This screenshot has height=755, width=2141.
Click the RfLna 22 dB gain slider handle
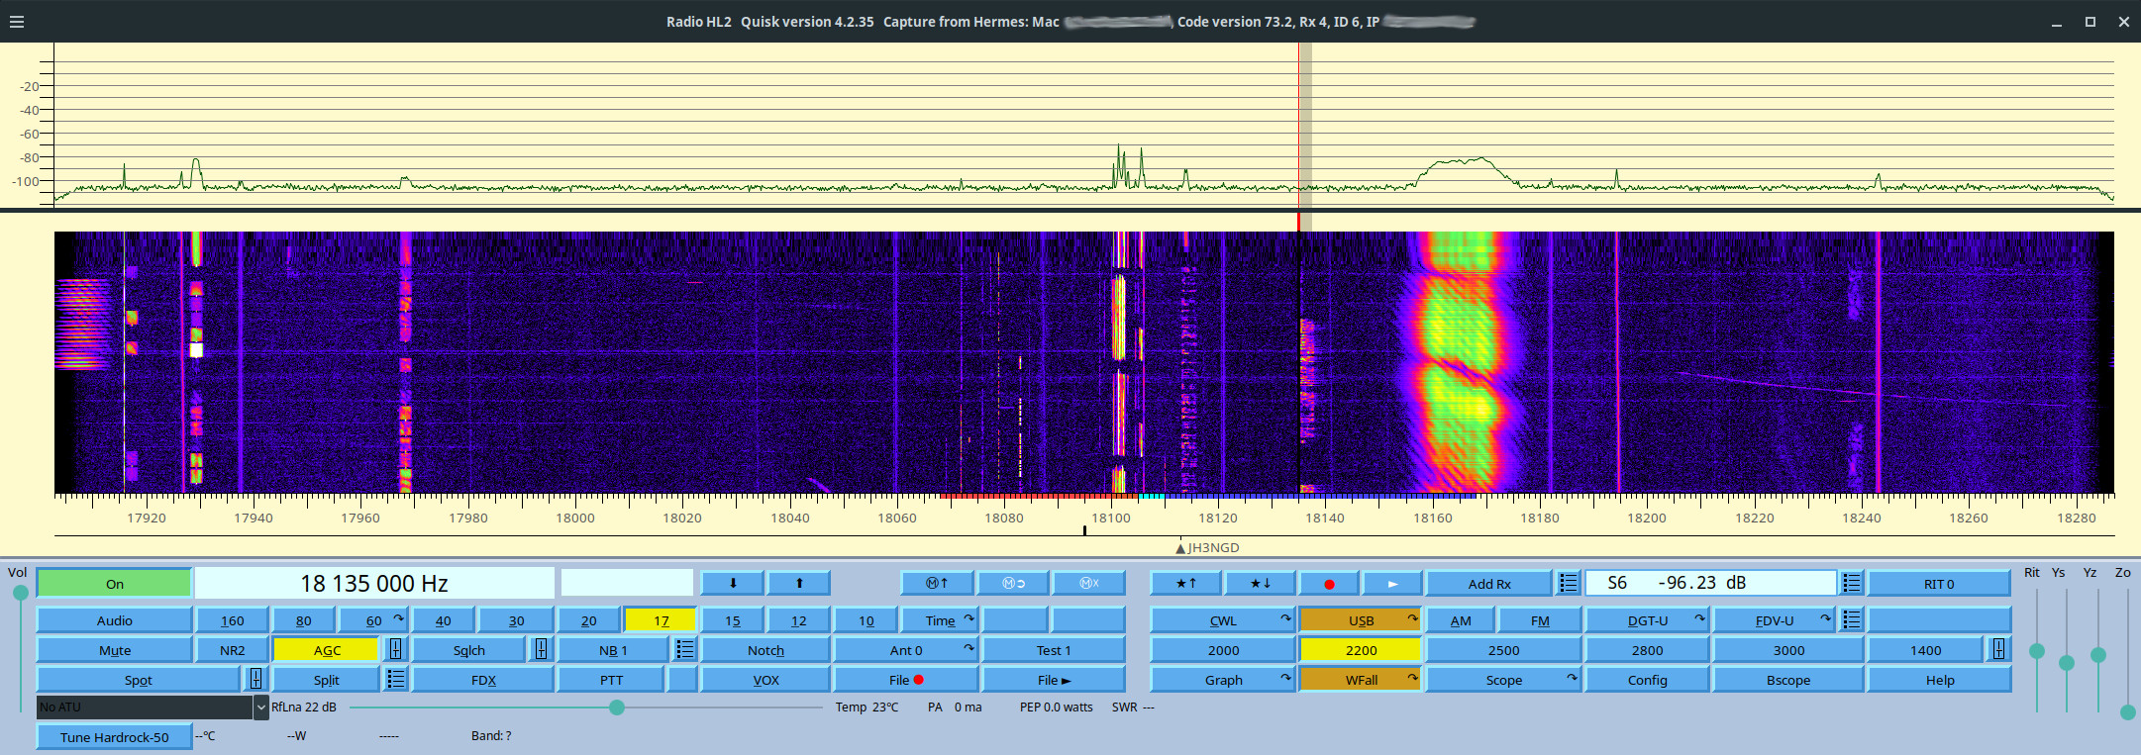(x=617, y=708)
